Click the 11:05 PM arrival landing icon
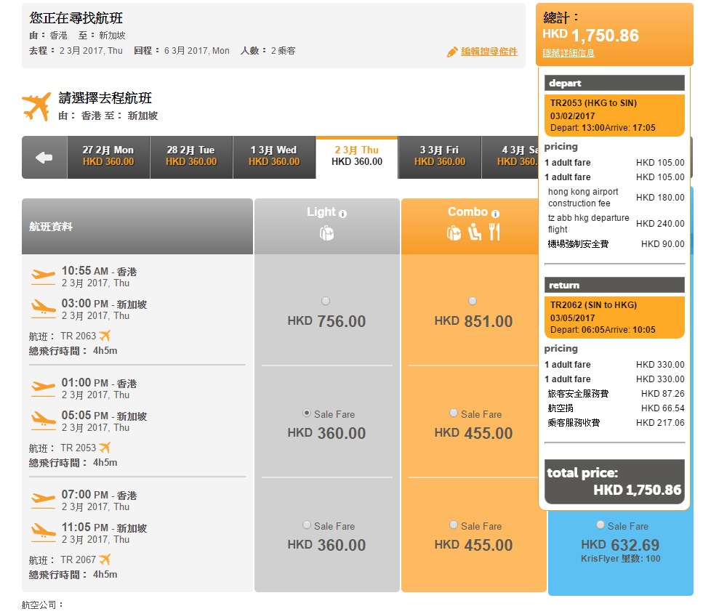Image resolution: width=703 pixels, height=614 pixels. point(44,533)
